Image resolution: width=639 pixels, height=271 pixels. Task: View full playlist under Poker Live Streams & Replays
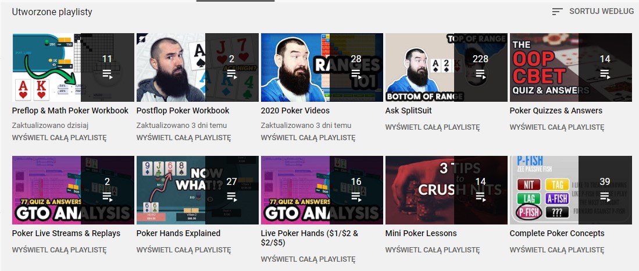point(59,250)
